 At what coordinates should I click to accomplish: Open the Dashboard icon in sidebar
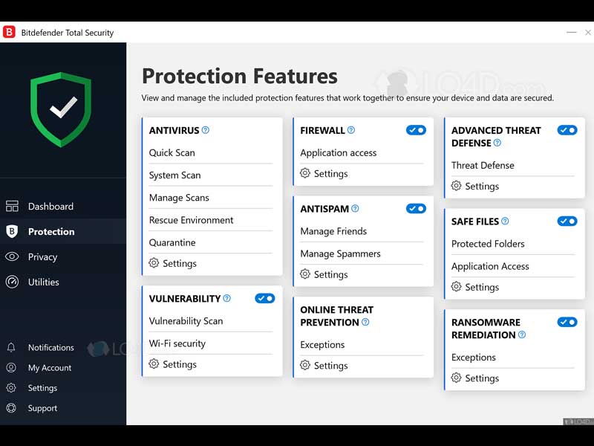pos(12,207)
